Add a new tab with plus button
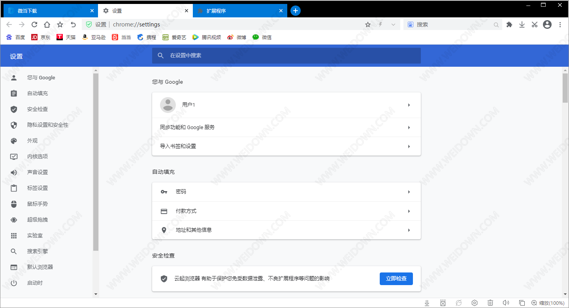 tap(296, 11)
